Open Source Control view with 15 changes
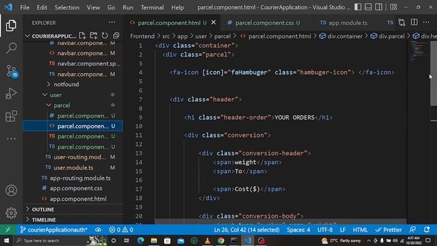 click(12, 71)
